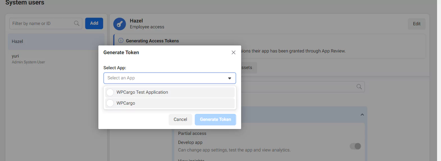Select the yuri Admin System User entry
The height and width of the screenshot is (161, 441).
tap(56, 59)
